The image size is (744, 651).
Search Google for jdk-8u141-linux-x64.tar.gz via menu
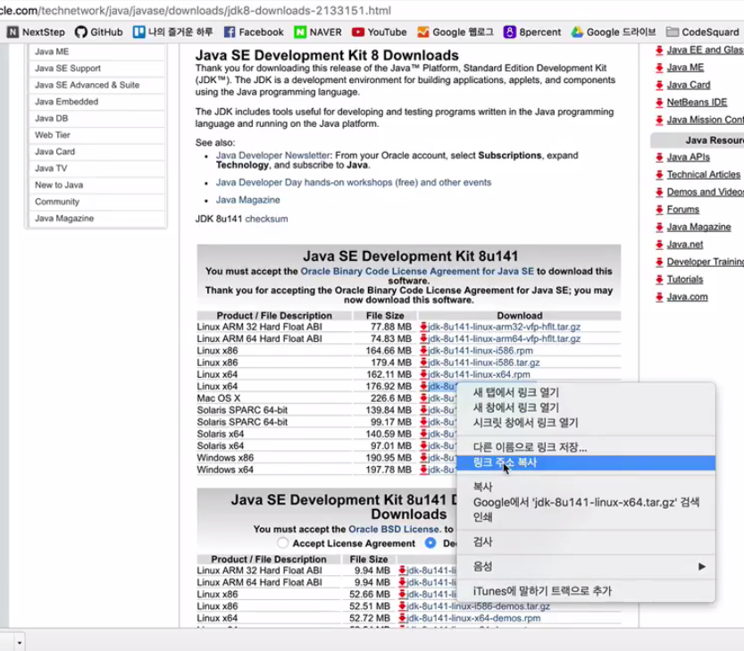(586, 502)
